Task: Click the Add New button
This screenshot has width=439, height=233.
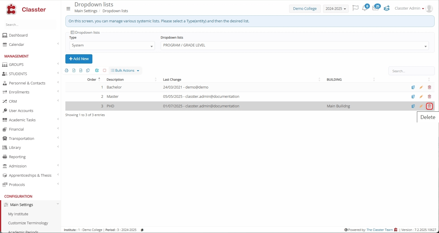Action: click(79, 59)
